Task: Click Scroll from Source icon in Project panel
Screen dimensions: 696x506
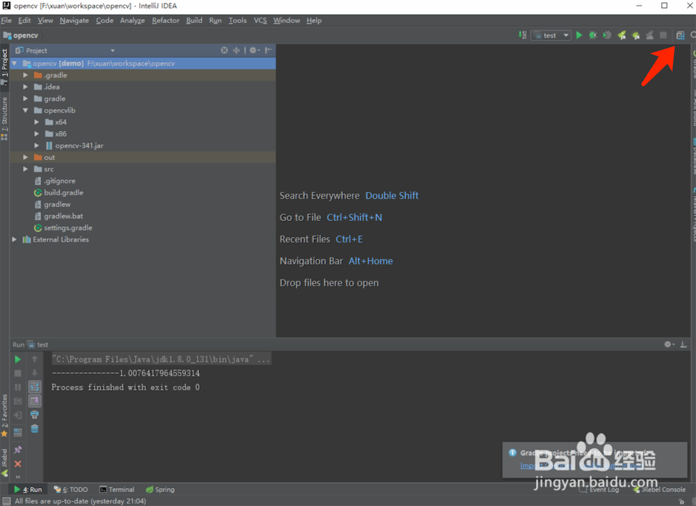Action: [224, 50]
